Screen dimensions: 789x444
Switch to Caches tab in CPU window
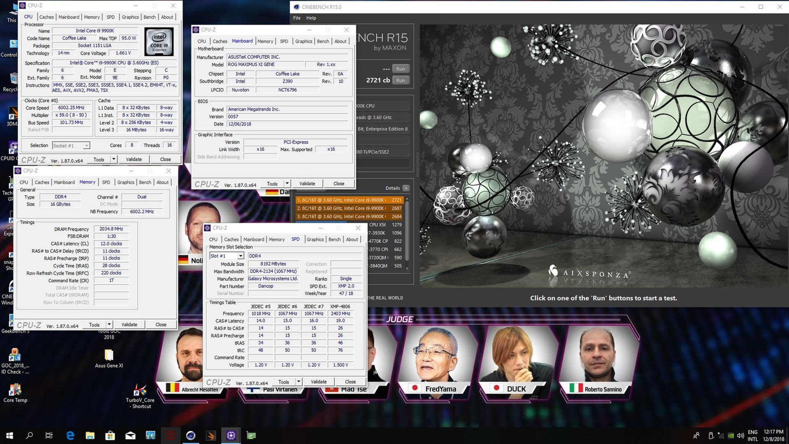(46, 17)
